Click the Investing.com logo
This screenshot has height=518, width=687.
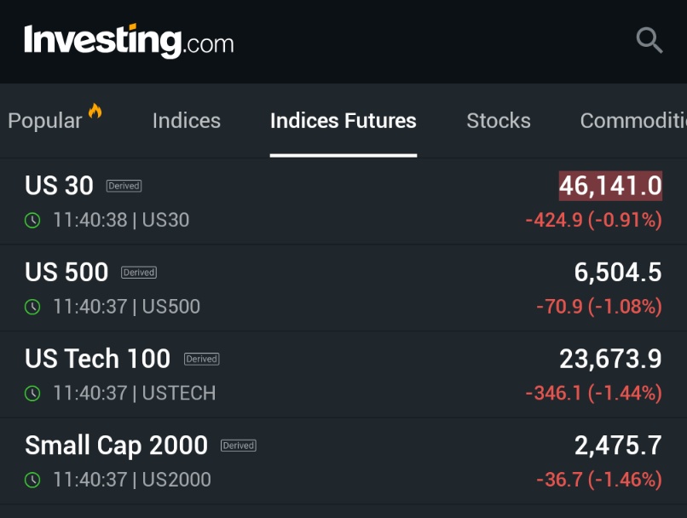click(129, 40)
